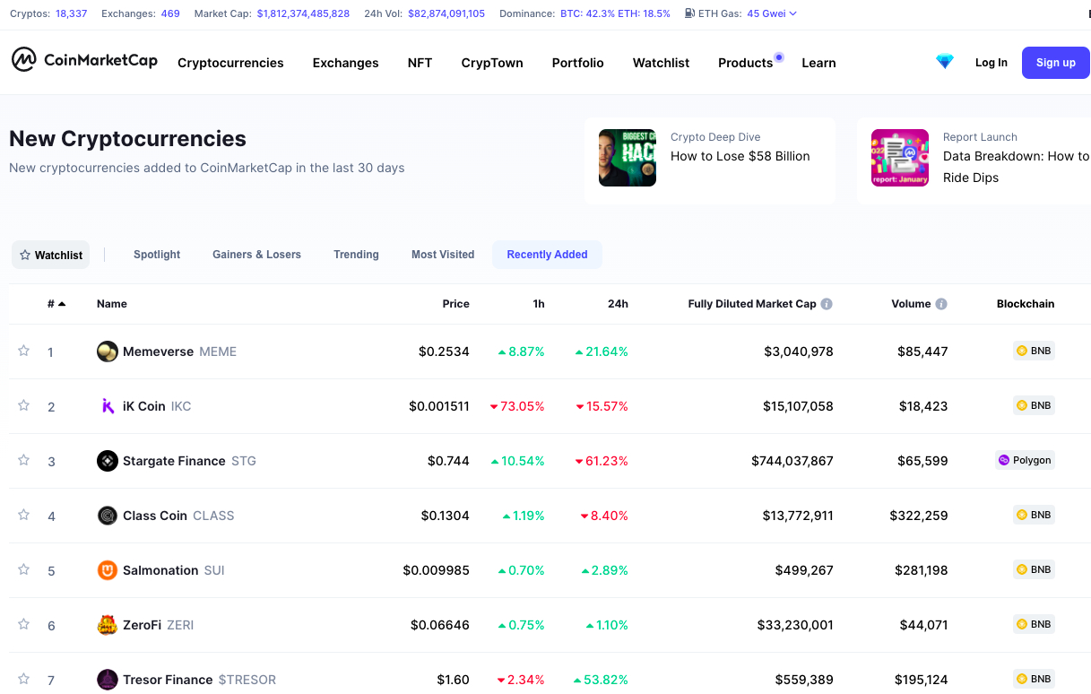Viewport: 1091px width, 694px height.
Task: Click the BNB blockchain badge for Memeverse
Action: point(1034,351)
